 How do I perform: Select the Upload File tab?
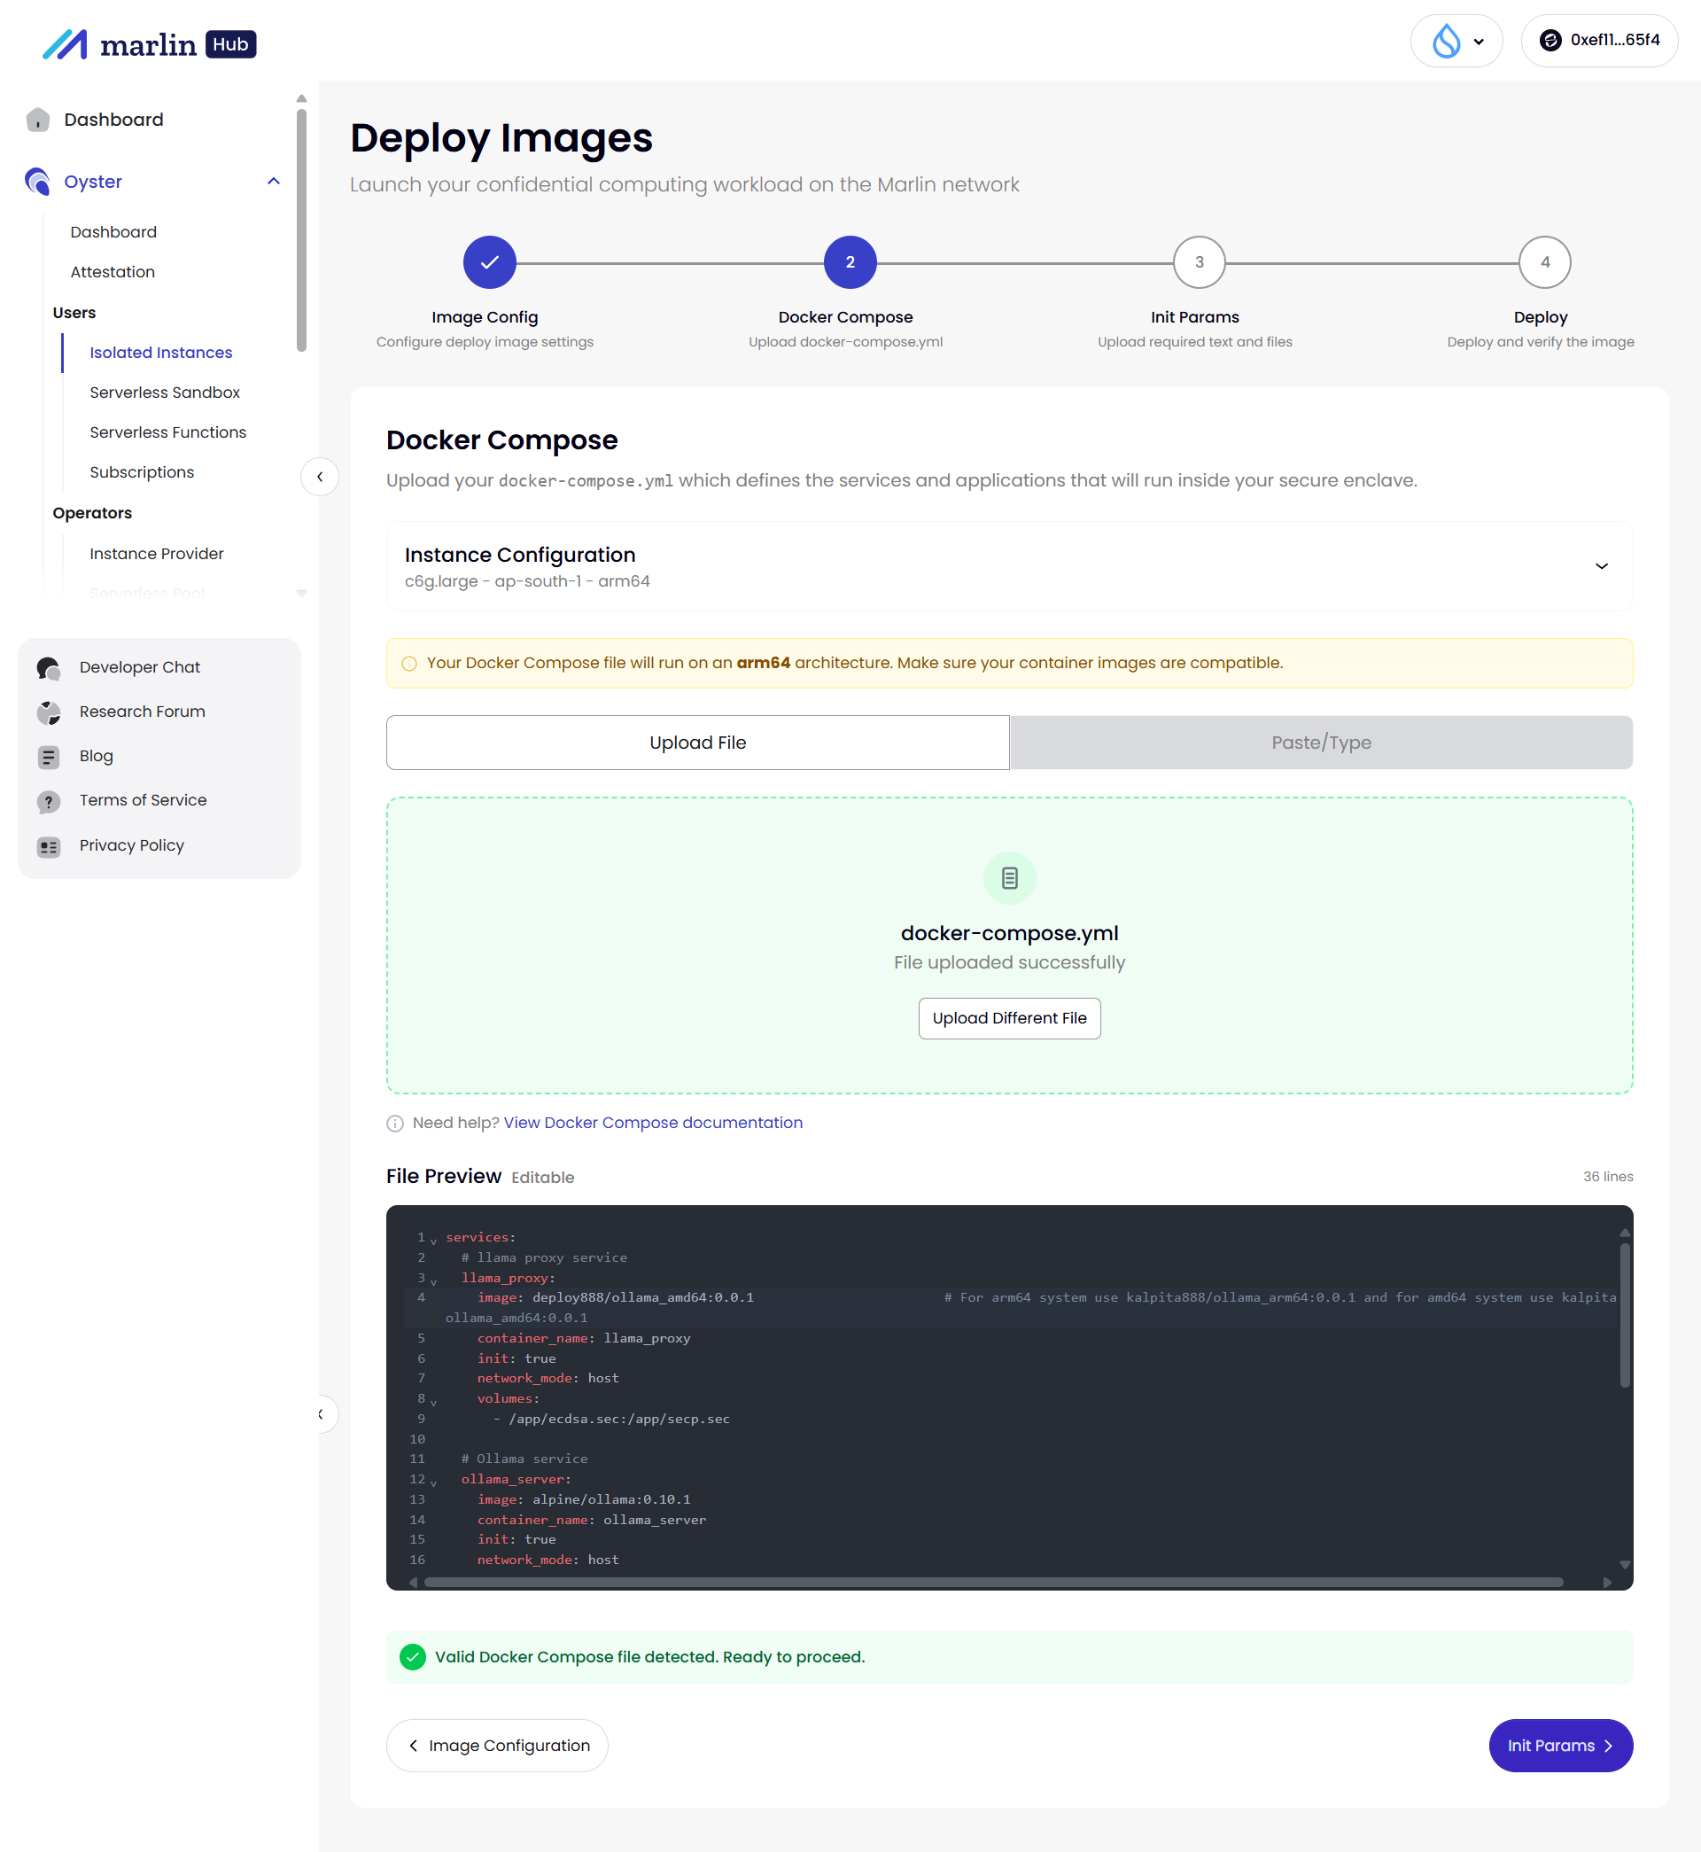click(698, 743)
